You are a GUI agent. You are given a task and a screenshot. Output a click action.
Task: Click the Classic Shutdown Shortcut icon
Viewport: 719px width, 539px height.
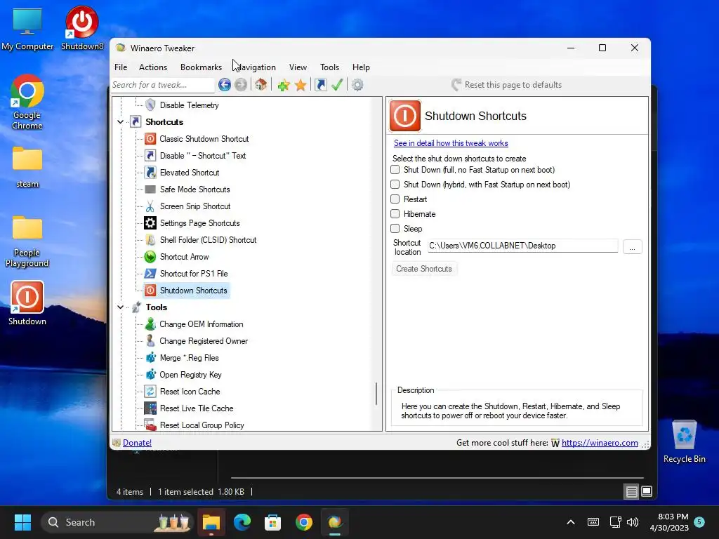point(150,139)
